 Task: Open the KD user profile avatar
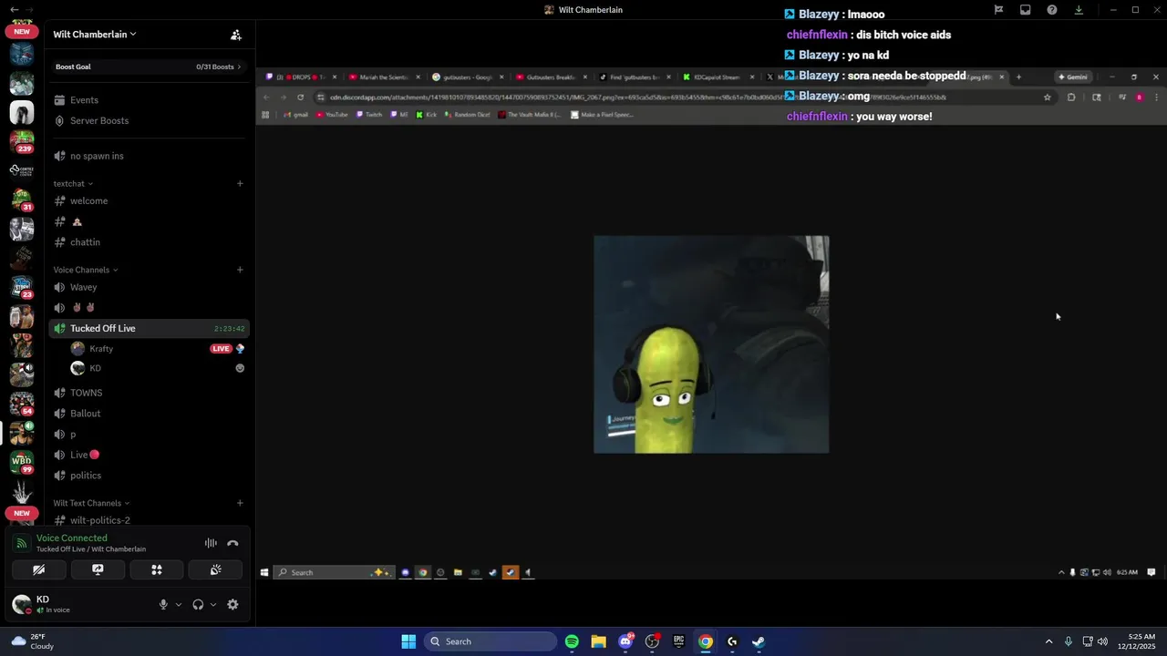[22, 604]
